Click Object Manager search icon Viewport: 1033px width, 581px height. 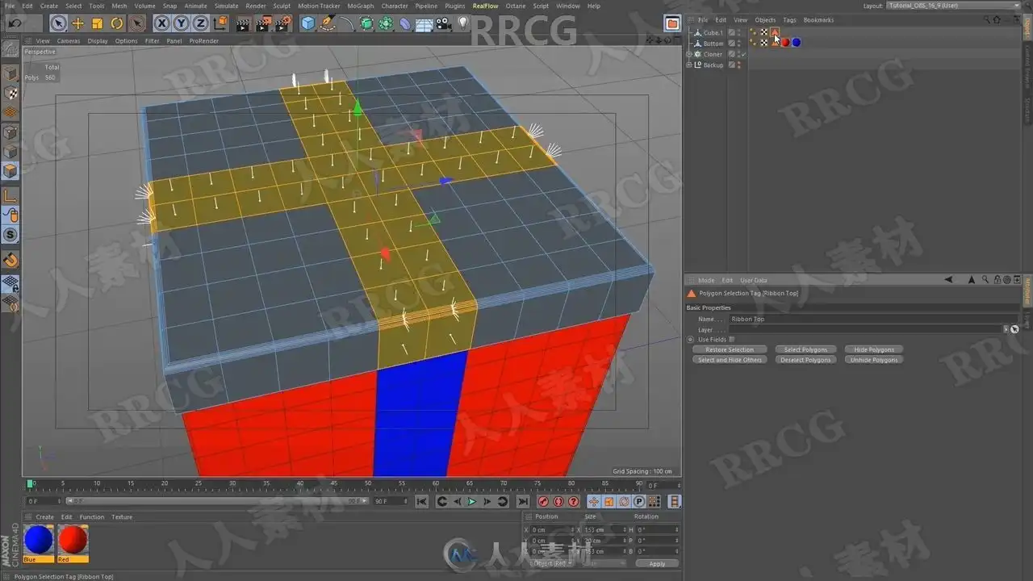click(985, 19)
